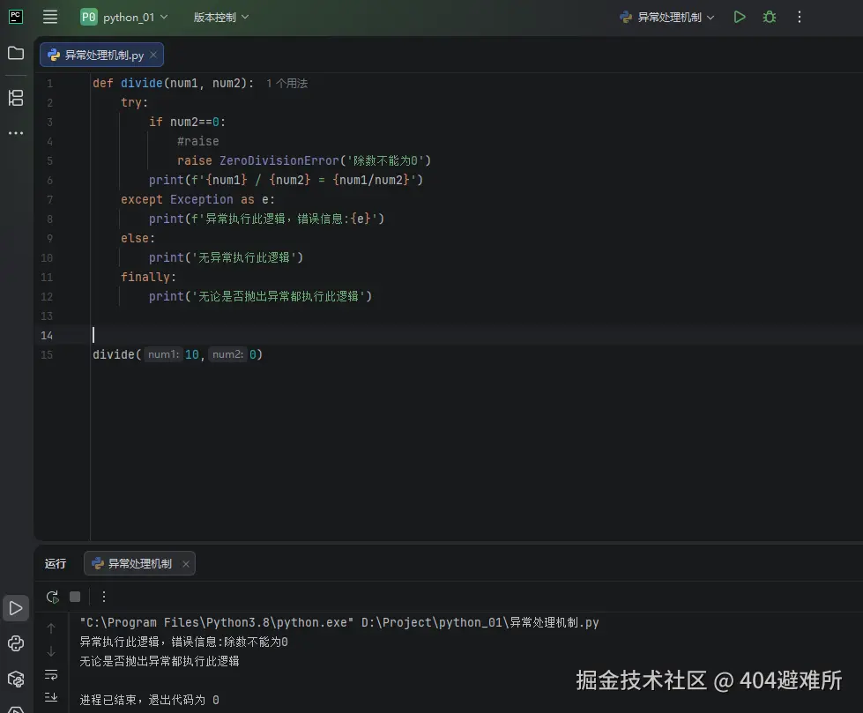Viewport: 863px width, 713px height.
Task: Jump down the stack trace arrow
Action: click(x=51, y=651)
